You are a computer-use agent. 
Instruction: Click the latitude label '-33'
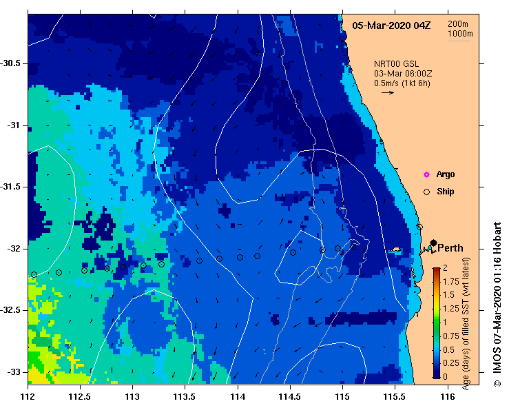pos(13,372)
